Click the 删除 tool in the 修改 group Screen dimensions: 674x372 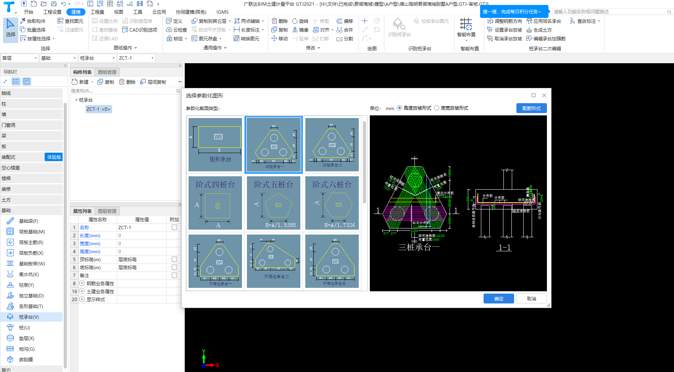(279, 21)
